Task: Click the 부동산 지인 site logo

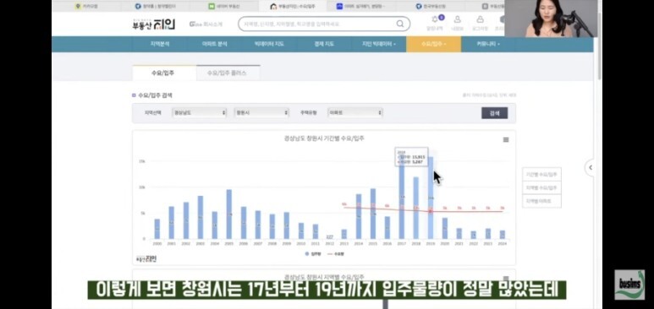Action: (x=153, y=24)
